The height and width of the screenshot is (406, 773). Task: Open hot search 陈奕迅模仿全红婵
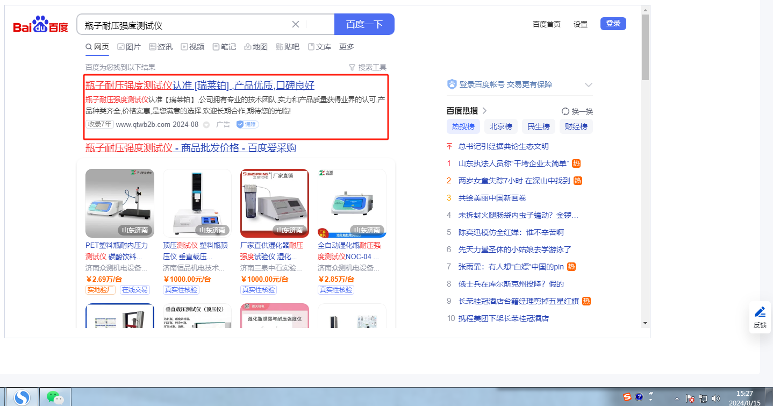tap(511, 232)
